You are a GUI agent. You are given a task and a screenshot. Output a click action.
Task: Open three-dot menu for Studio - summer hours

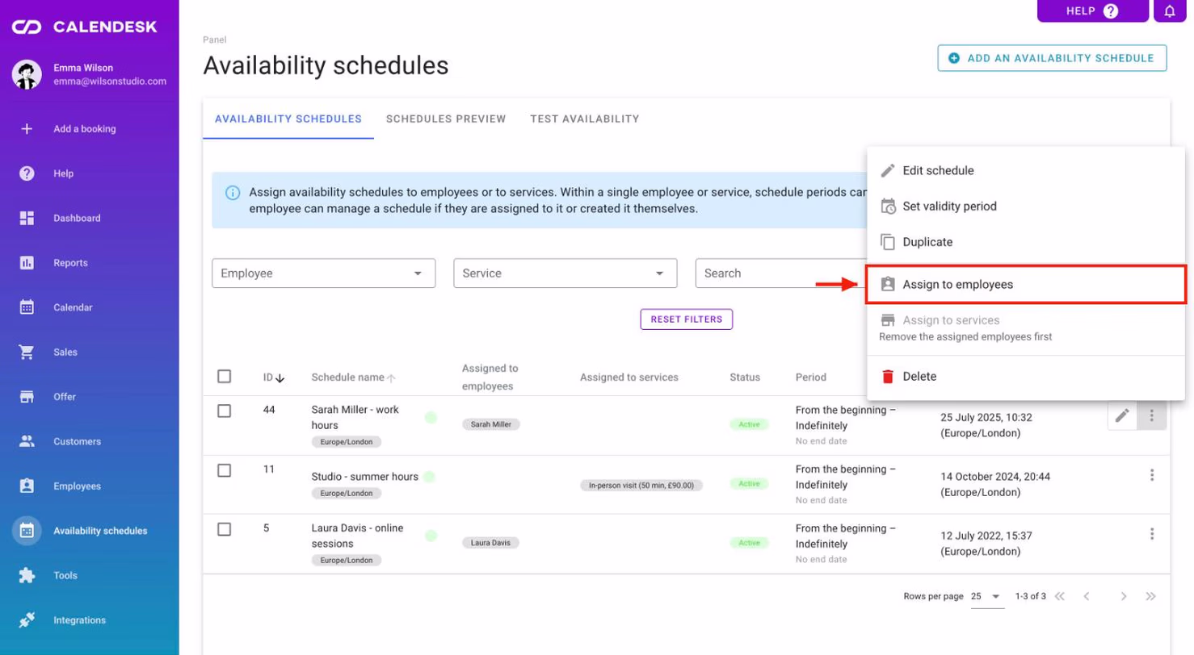1152,475
